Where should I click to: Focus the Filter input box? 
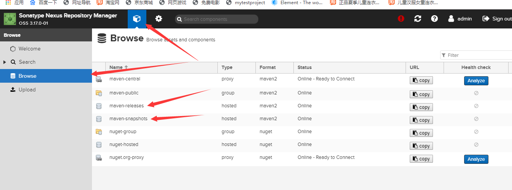point(477,55)
